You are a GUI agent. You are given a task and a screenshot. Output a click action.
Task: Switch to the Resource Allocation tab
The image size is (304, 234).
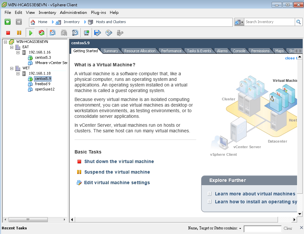[x=140, y=51]
